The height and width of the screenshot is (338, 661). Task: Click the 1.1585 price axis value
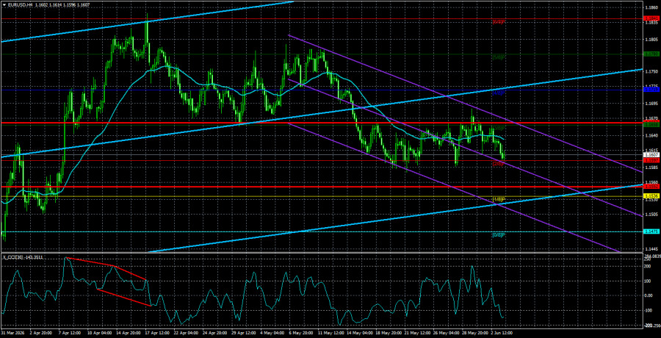(651, 167)
